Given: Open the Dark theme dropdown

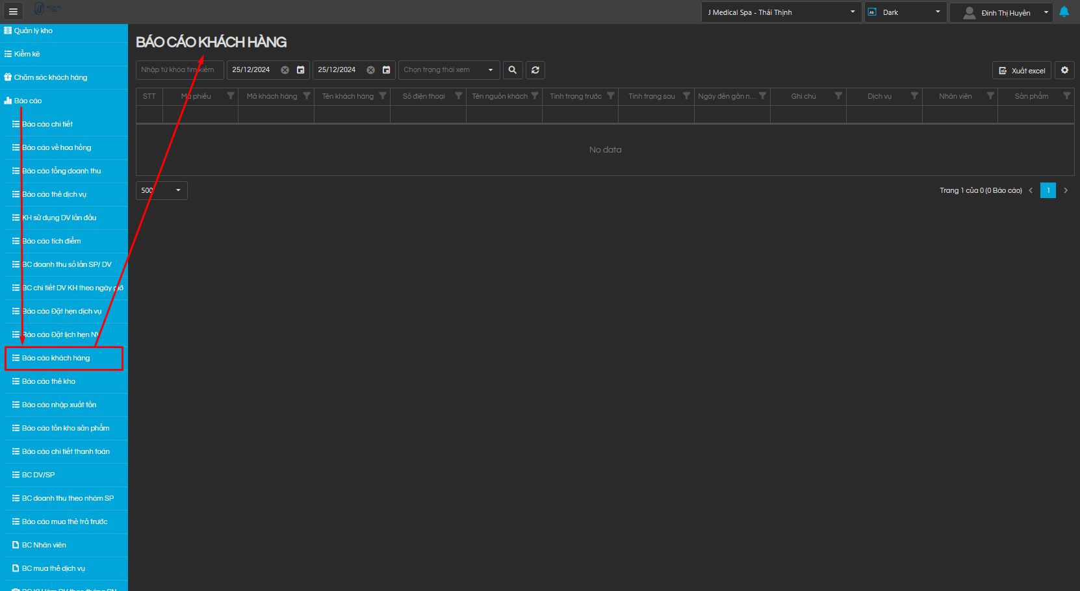Looking at the screenshot, I should point(905,12).
